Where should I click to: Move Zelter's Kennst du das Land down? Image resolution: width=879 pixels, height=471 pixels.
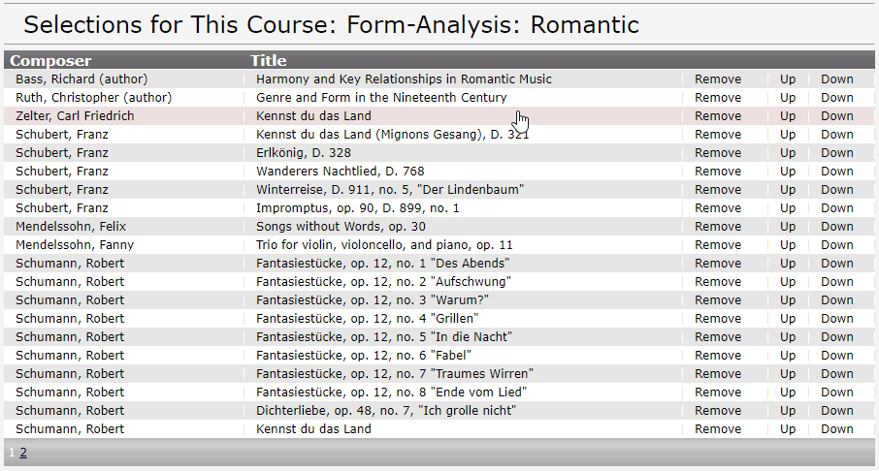(x=837, y=116)
